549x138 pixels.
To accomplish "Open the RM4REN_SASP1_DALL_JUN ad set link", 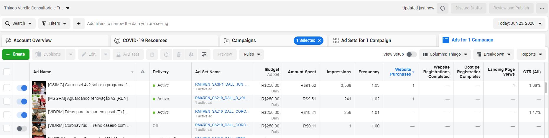I will click(221, 84).
